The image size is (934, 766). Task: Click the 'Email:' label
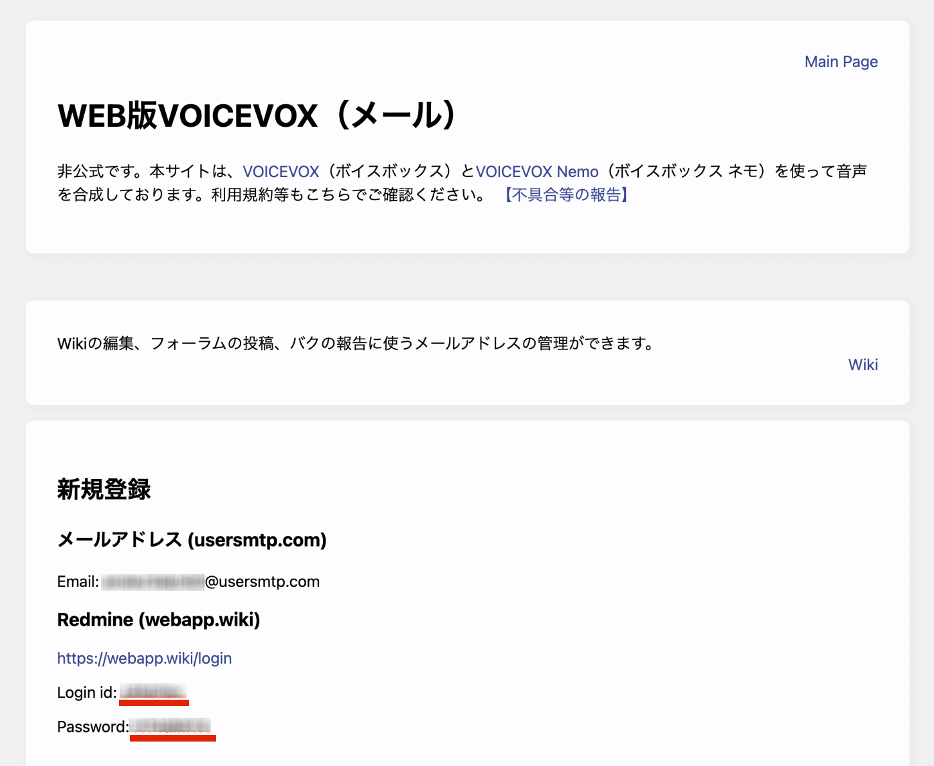coord(78,582)
